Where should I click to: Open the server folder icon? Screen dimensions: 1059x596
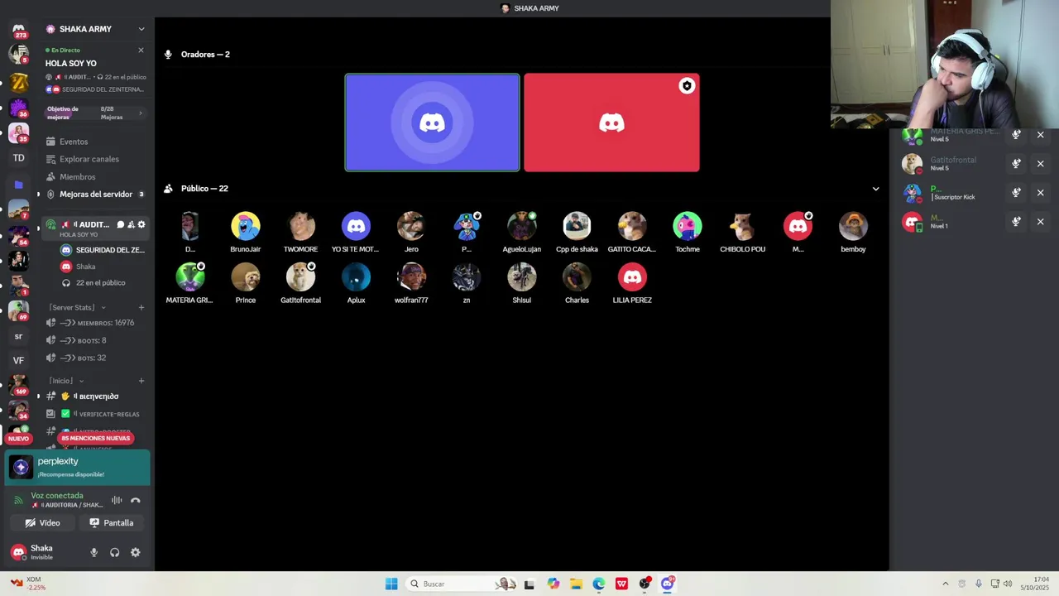(18, 185)
